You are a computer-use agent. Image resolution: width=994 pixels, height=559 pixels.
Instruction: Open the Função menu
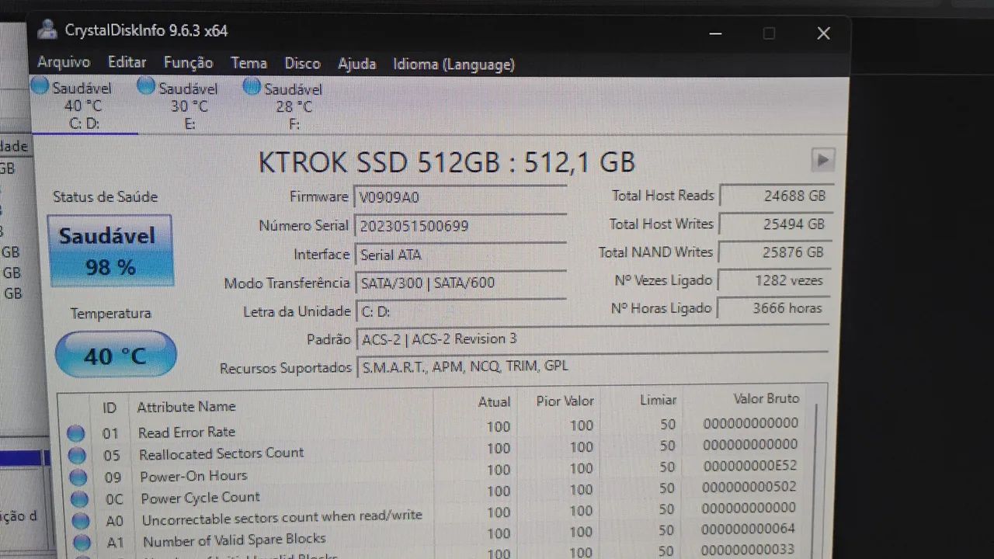click(x=188, y=64)
